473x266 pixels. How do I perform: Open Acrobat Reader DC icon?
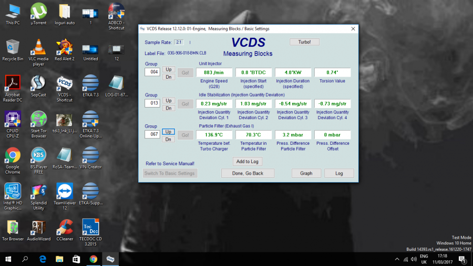[x=12, y=84]
